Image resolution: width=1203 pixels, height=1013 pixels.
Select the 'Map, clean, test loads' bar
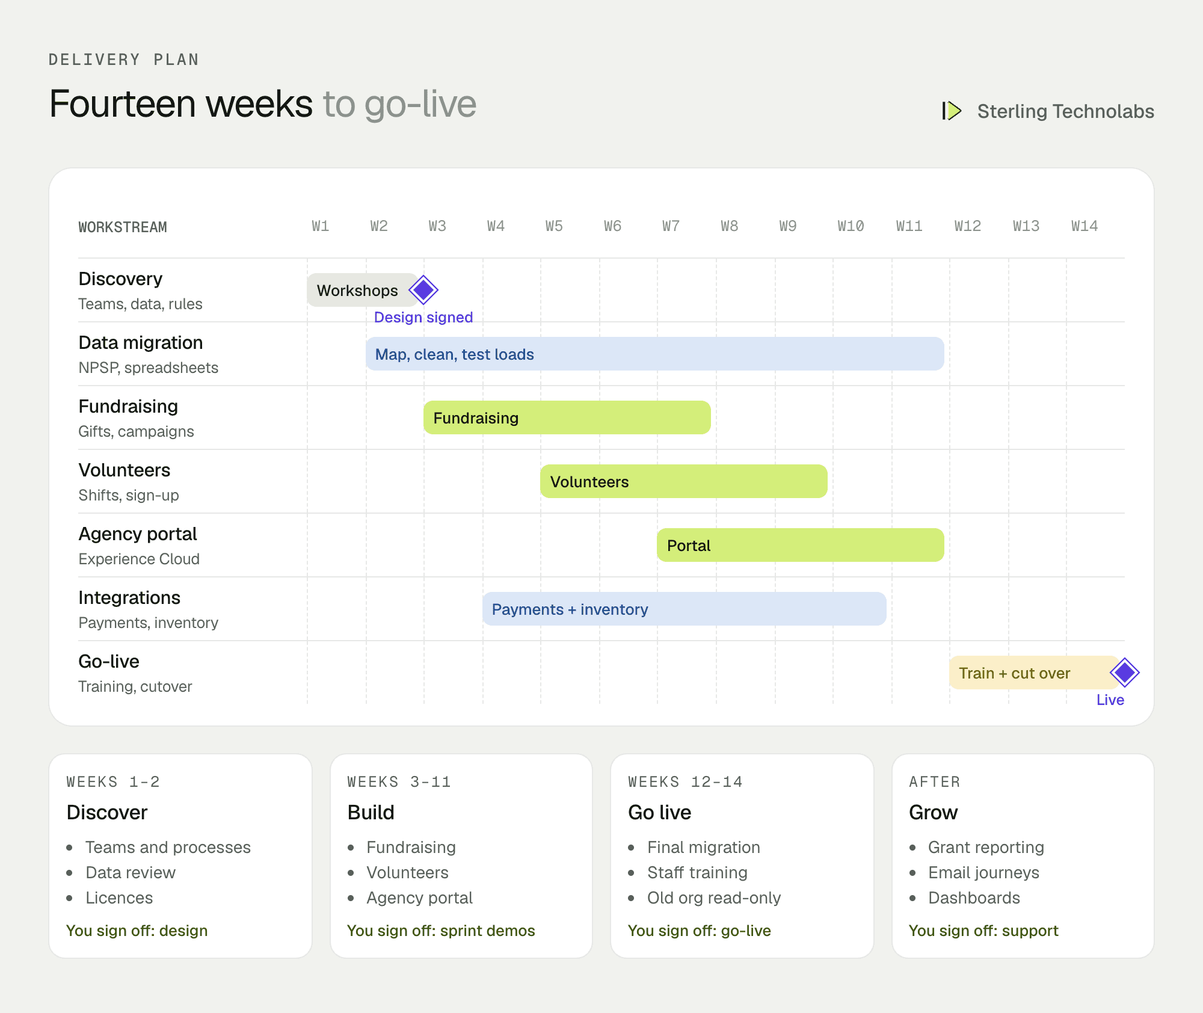(x=655, y=354)
